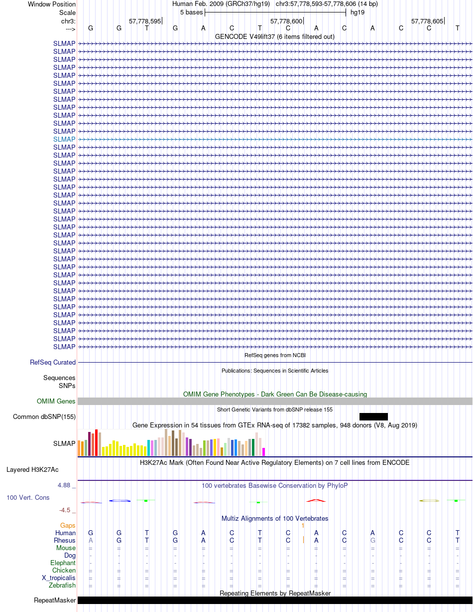
Task: Click 'Publications: Sequences in Scientific Articles' title
Action: 275,371
